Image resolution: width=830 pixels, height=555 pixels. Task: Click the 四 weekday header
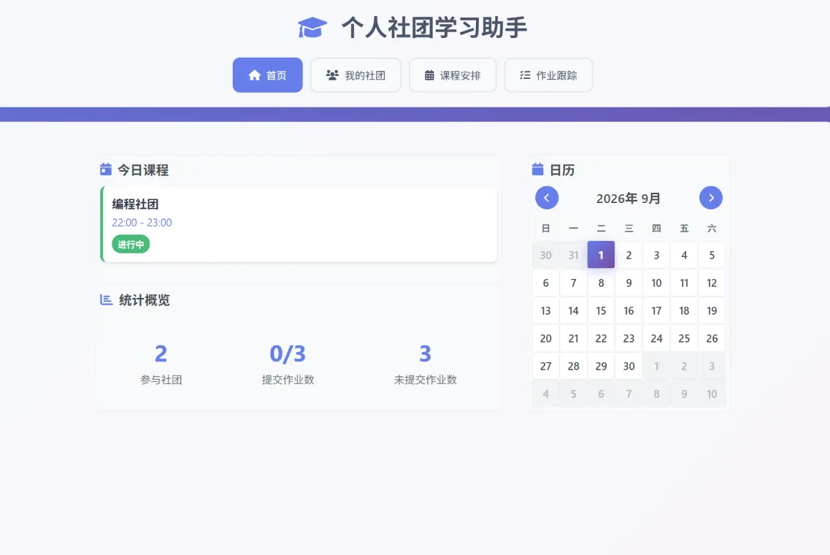coord(656,229)
